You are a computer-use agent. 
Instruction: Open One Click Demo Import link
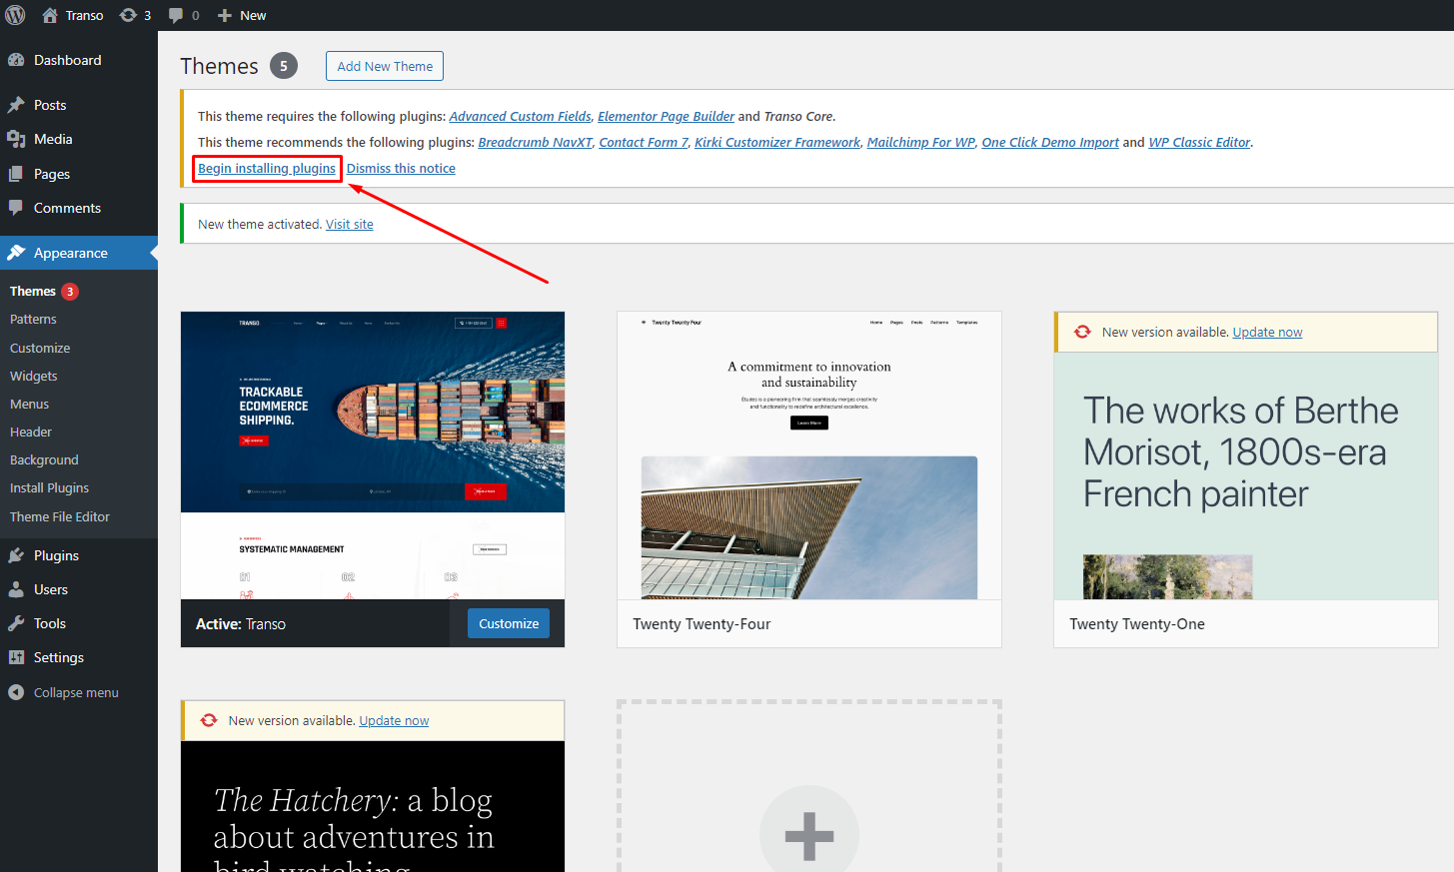1050,142
